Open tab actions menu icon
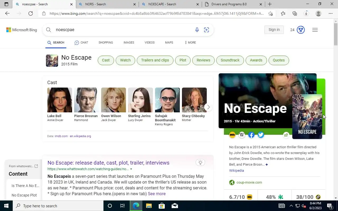Image resolution: width=338 pixels, height=211 pixels. (x=6, y=4)
